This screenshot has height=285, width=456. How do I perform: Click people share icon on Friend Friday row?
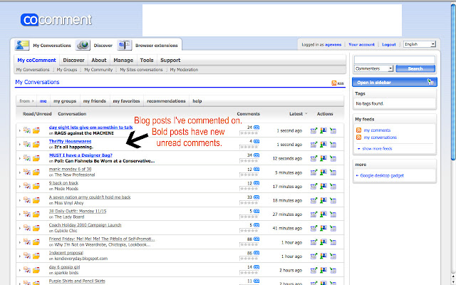pyautogui.click(x=323, y=242)
